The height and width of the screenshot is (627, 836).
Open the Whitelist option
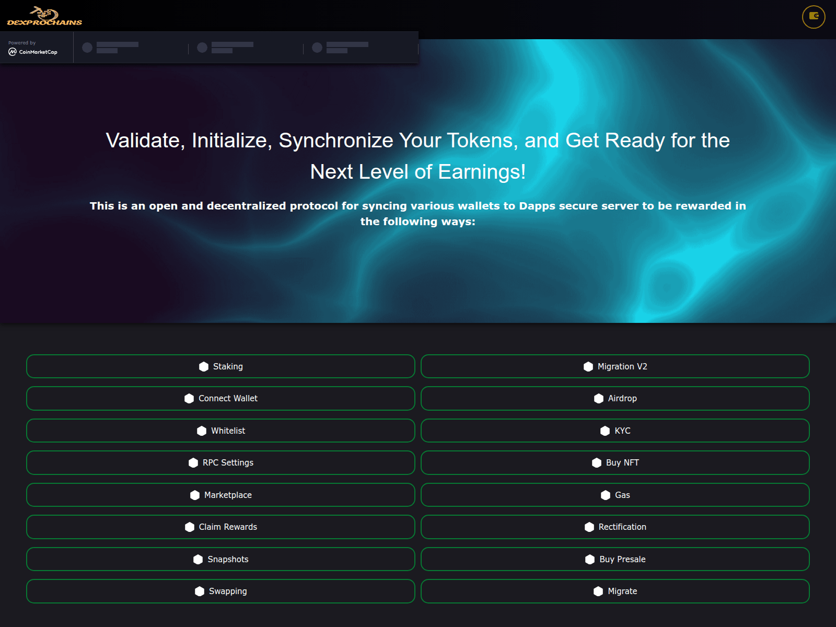tap(220, 431)
